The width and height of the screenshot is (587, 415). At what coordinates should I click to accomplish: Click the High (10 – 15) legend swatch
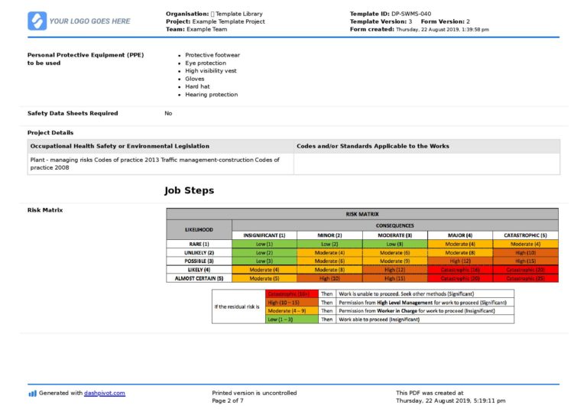tap(292, 303)
